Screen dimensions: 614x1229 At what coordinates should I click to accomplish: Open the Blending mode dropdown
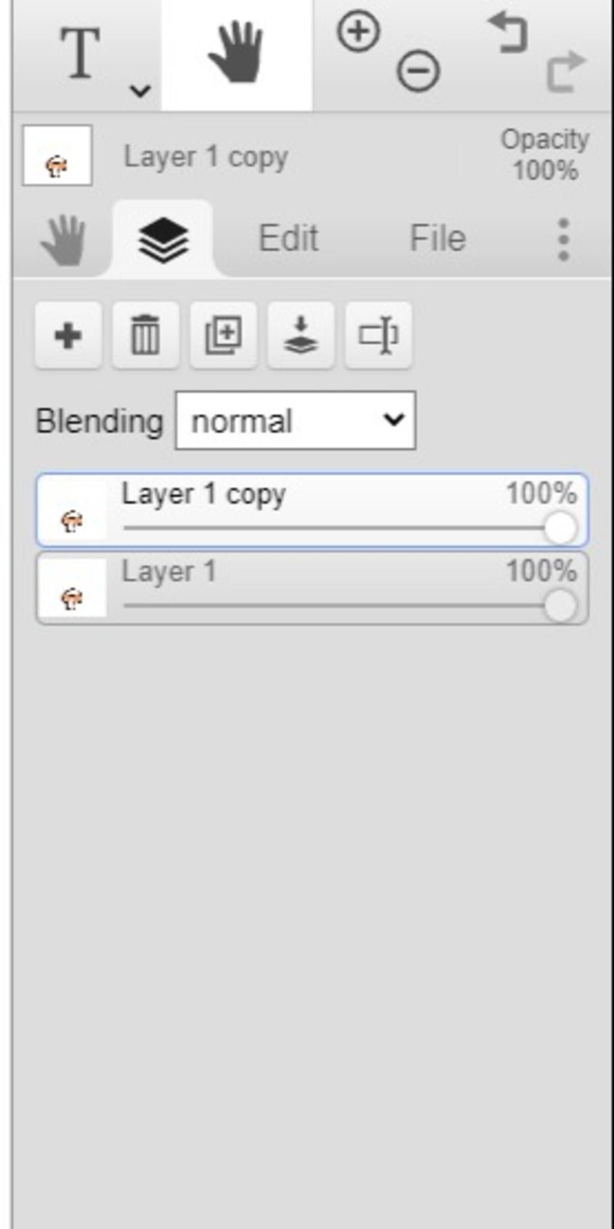click(295, 421)
